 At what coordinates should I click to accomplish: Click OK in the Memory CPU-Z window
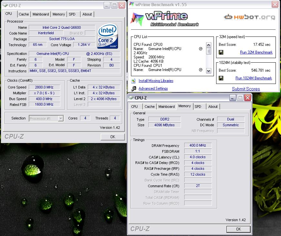(238, 229)
